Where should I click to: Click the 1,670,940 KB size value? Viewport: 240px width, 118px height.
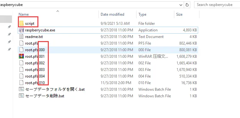[187, 70]
